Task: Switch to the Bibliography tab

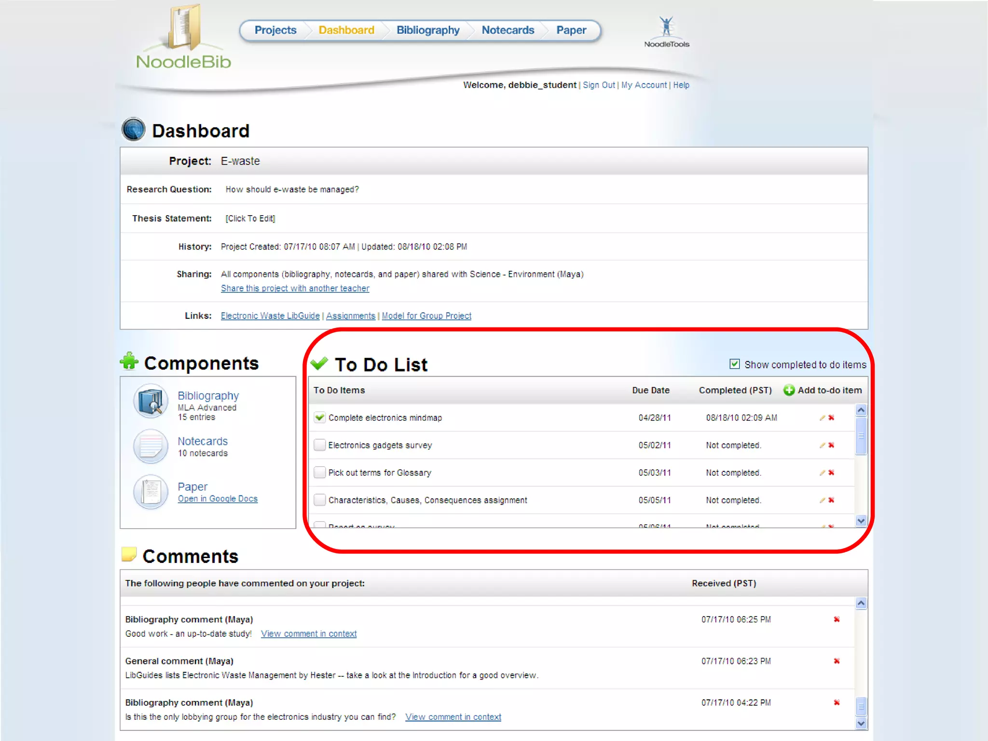Action: click(427, 30)
